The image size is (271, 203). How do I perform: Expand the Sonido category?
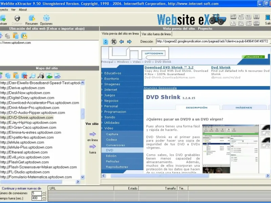(109, 117)
